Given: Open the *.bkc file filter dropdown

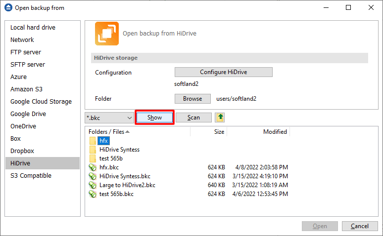Looking at the screenshot, I should coord(109,118).
